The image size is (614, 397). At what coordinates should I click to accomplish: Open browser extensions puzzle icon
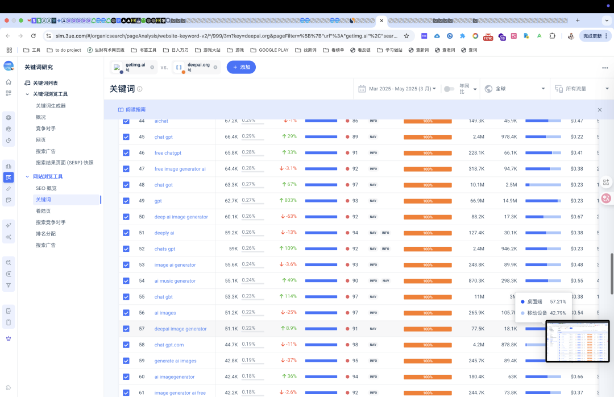point(552,36)
